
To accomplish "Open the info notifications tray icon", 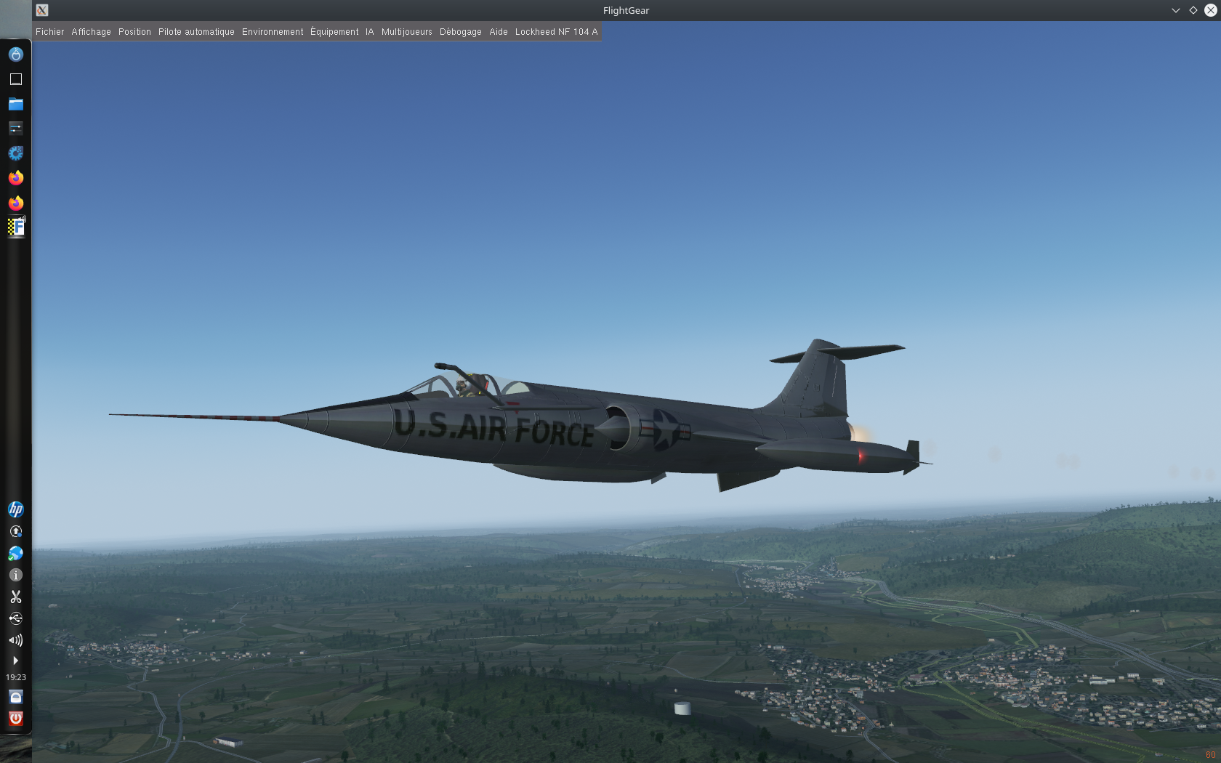I will coord(15,575).
